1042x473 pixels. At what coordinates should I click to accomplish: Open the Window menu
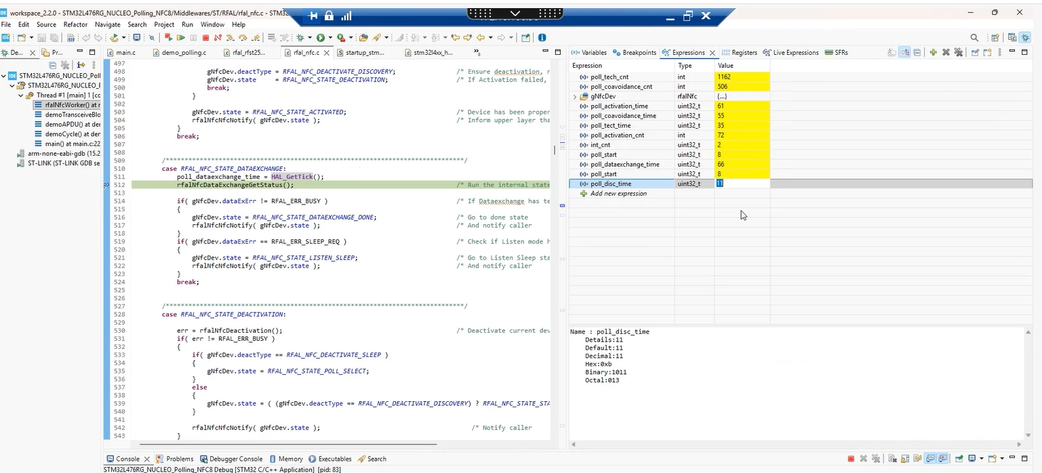pos(212,24)
